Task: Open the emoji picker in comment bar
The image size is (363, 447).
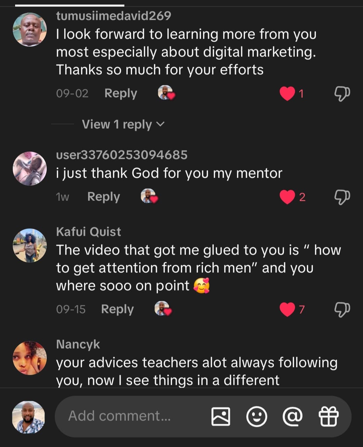Action: 256,416
